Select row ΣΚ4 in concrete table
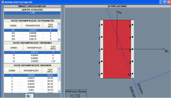Image resolution: width=171 pixels, height=98 pixels. tap(31, 39)
